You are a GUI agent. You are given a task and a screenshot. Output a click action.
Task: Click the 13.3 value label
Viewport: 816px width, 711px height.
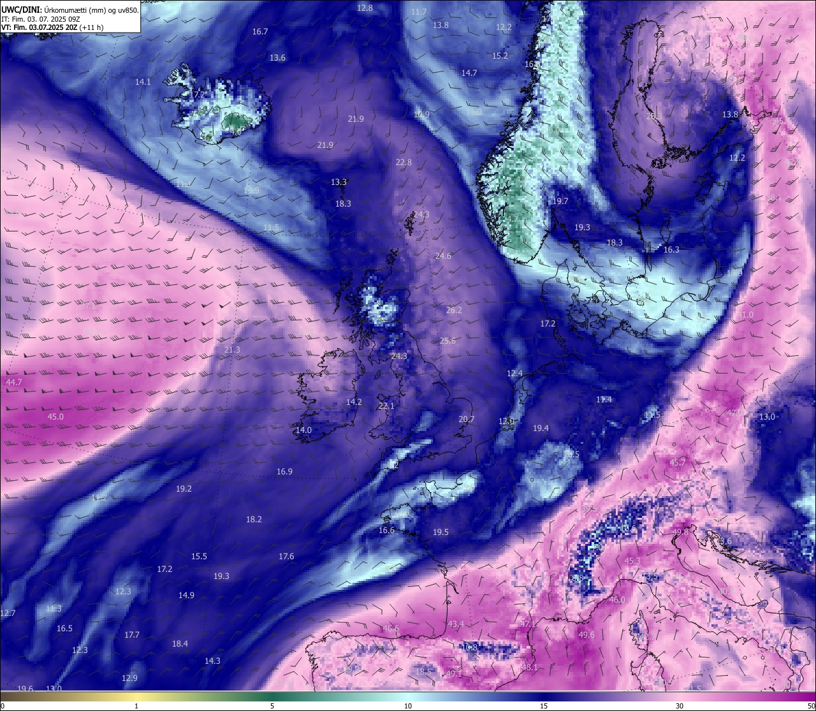point(339,182)
